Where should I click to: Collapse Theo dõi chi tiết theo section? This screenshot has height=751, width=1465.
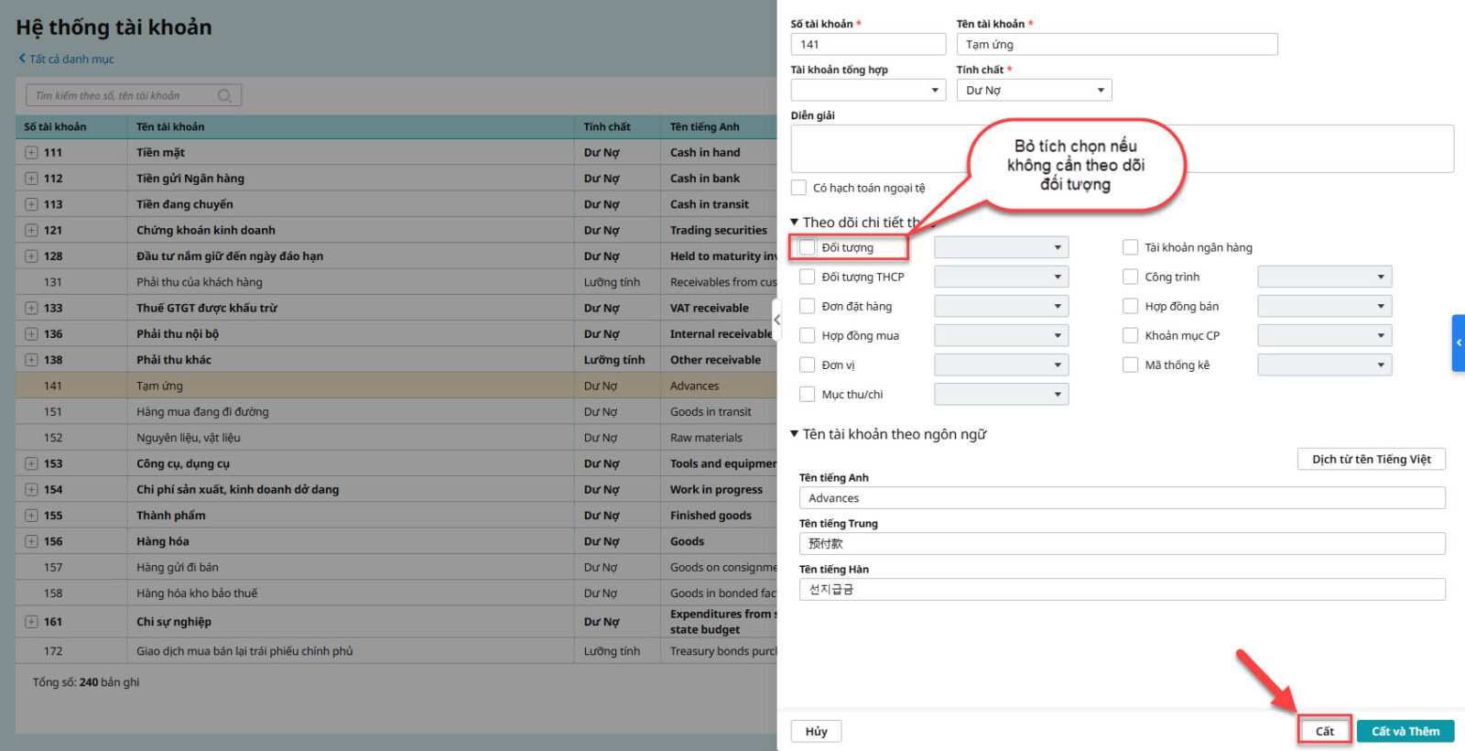click(795, 223)
